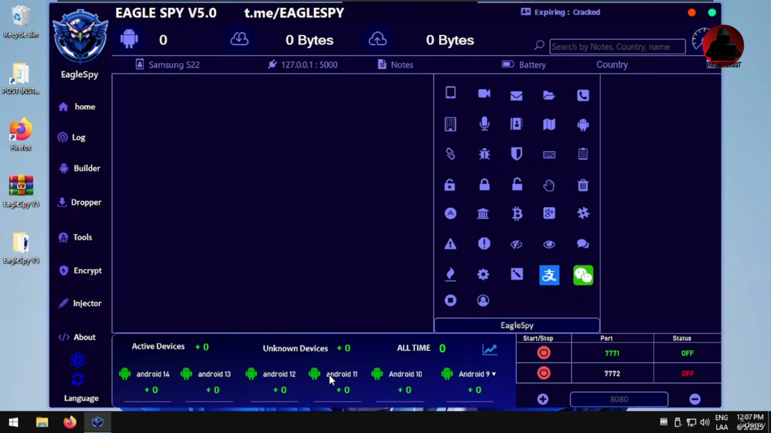Select the gear icon beside the flame icon
Viewport: 771px width, 433px height.
(483, 274)
